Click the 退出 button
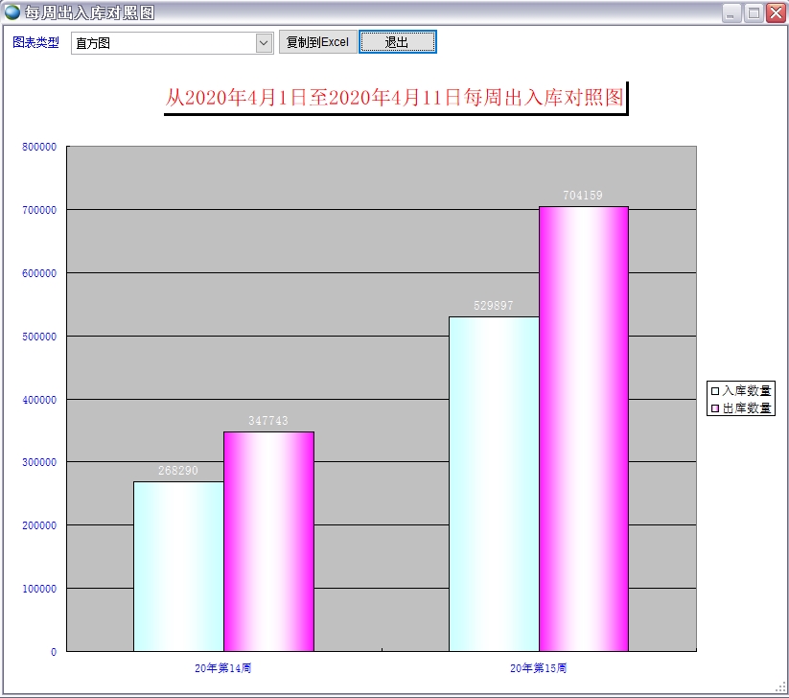The height and width of the screenshot is (698, 789). pyautogui.click(x=397, y=42)
